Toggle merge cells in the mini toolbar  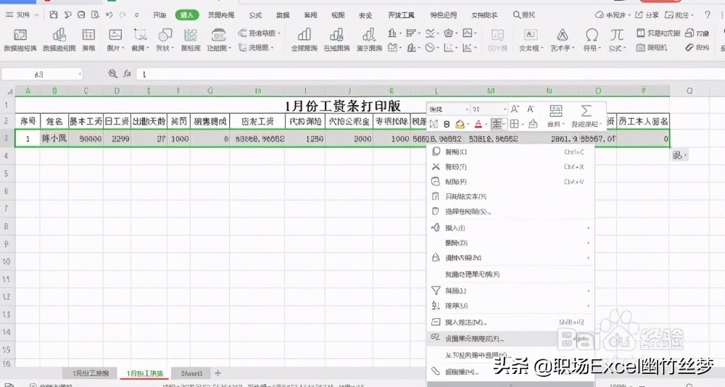pyautogui.click(x=555, y=111)
